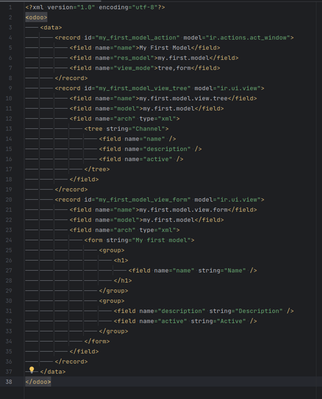322x399 pixels.
Task: Click line number 38 in gutter
Action: tap(9, 382)
